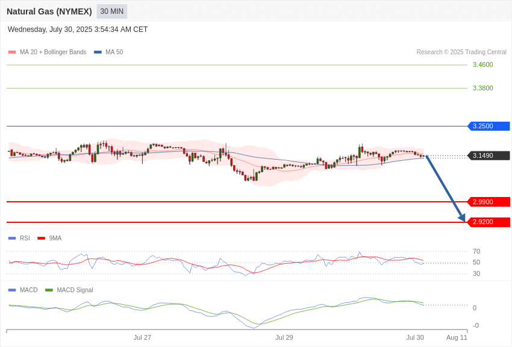Viewport: 512px width, 347px height.
Task: Click the pink MA 20 Bollinger legend swatch
Action: (12, 52)
